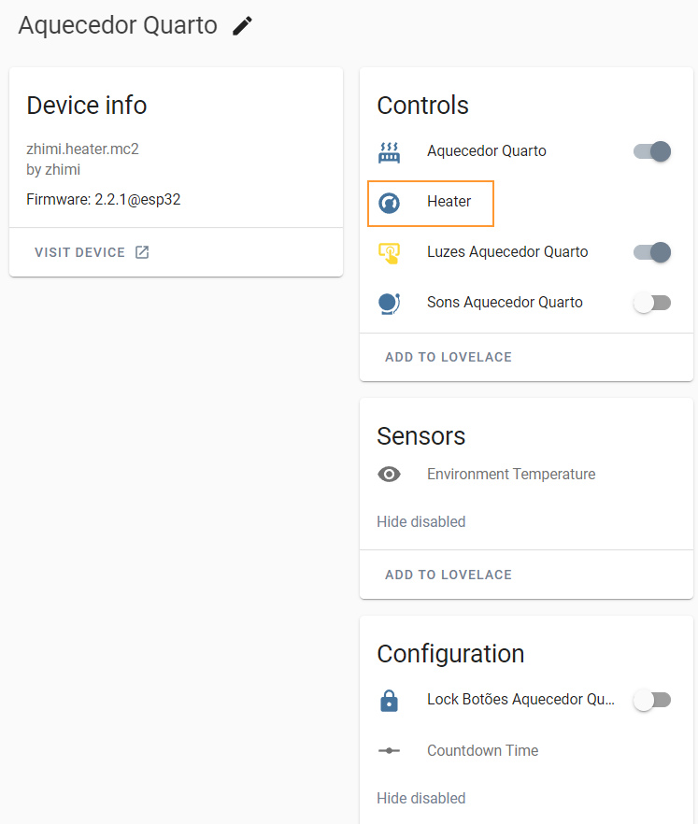This screenshot has height=824, width=698.
Task: Click the pencil edit icon beside Aquecedor Quarto
Action: [x=242, y=26]
